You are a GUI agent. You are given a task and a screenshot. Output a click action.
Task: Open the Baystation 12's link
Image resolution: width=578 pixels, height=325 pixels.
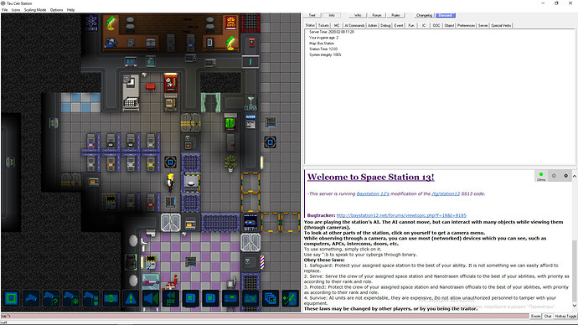coord(373,193)
